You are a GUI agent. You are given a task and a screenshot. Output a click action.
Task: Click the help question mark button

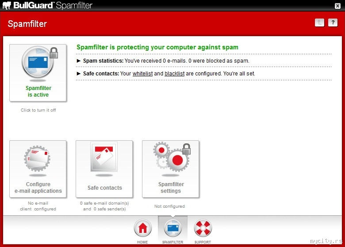[x=333, y=22]
